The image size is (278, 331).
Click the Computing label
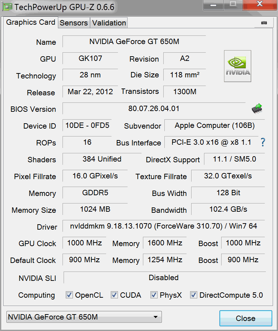36,295
